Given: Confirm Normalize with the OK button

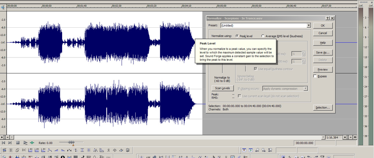Looking at the screenshot, I should (x=323, y=25).
